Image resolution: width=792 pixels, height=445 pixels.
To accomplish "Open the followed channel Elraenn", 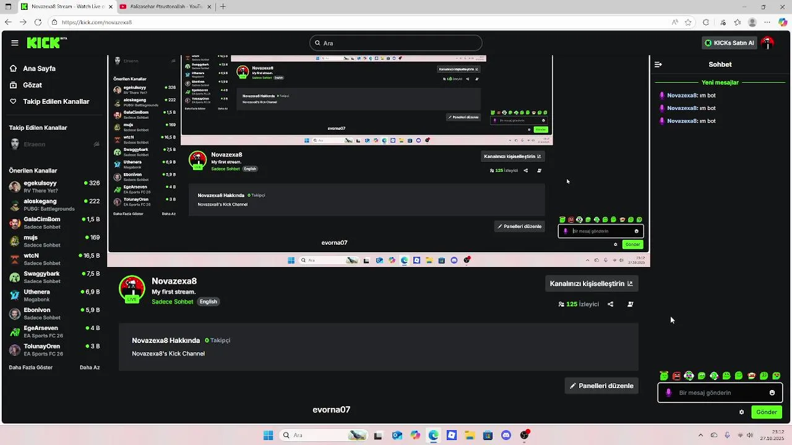I will pos(54,144).
